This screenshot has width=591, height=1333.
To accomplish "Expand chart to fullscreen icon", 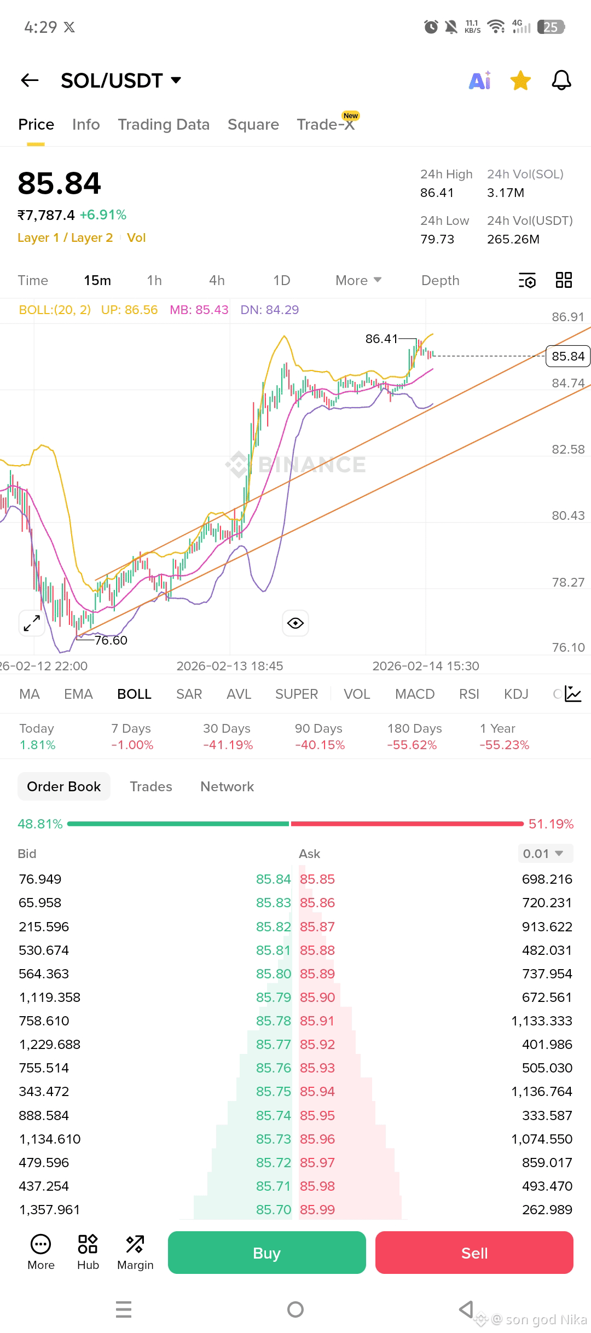I will pyautogui.click(x=32, y=623).
